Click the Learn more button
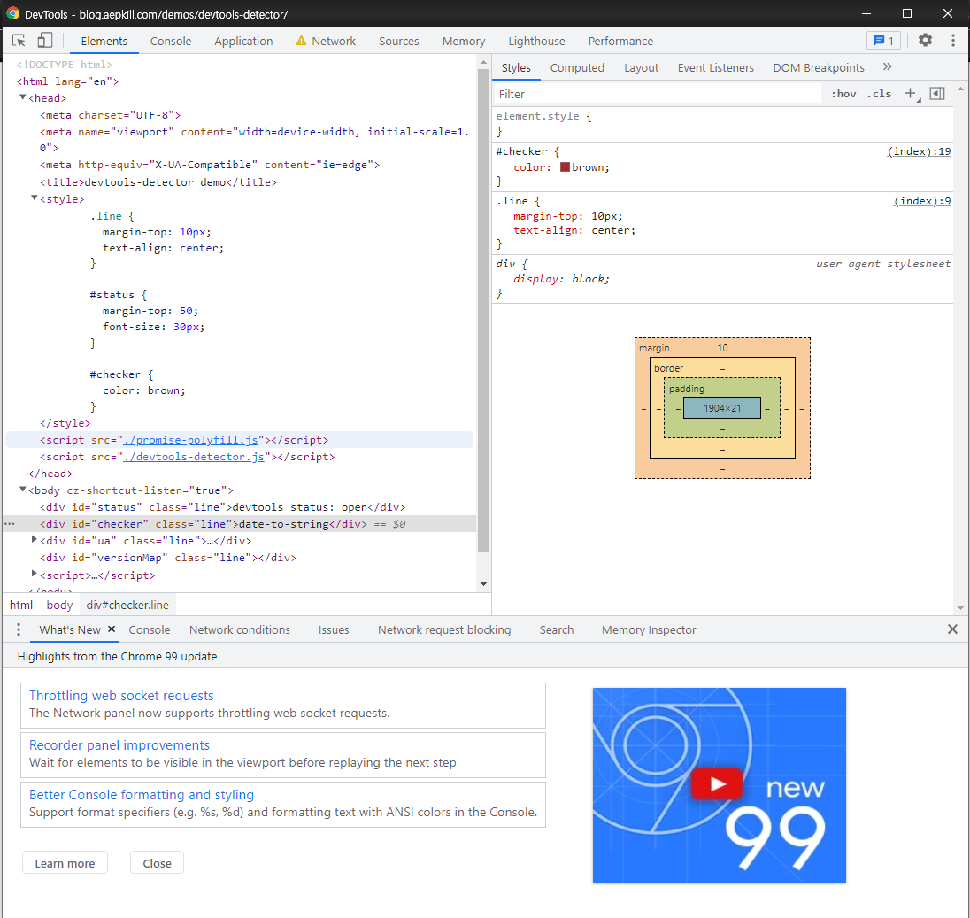Viewport: 970px width, 918px height. [65, 863]
